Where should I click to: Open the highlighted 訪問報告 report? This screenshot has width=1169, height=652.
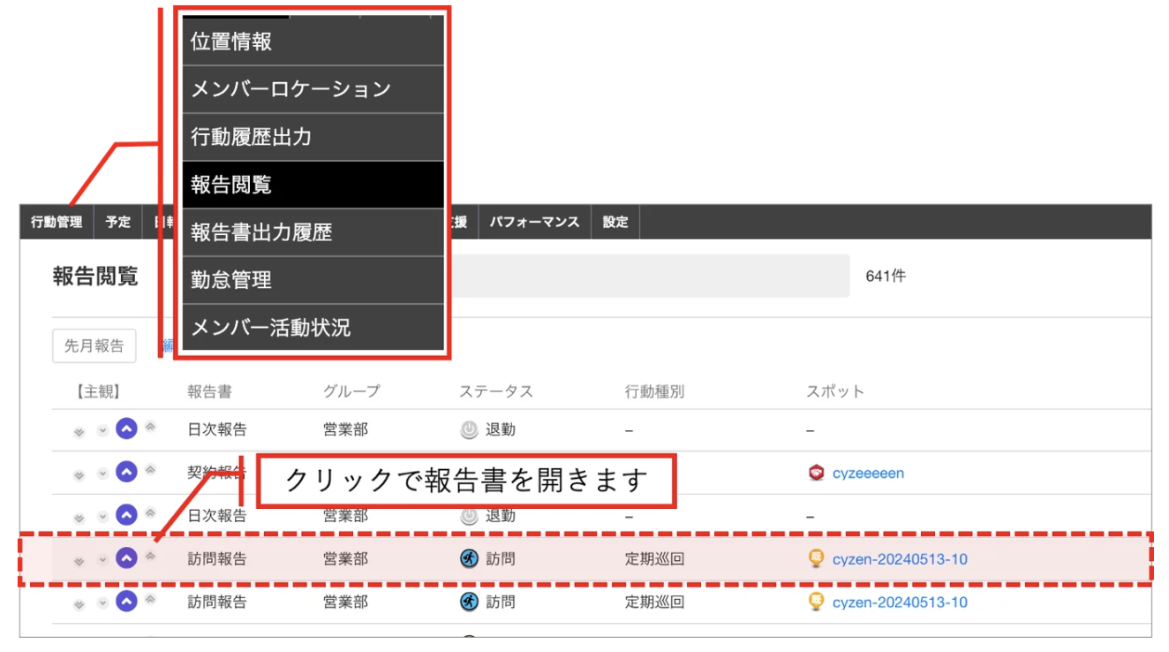(x=217, y=558)
